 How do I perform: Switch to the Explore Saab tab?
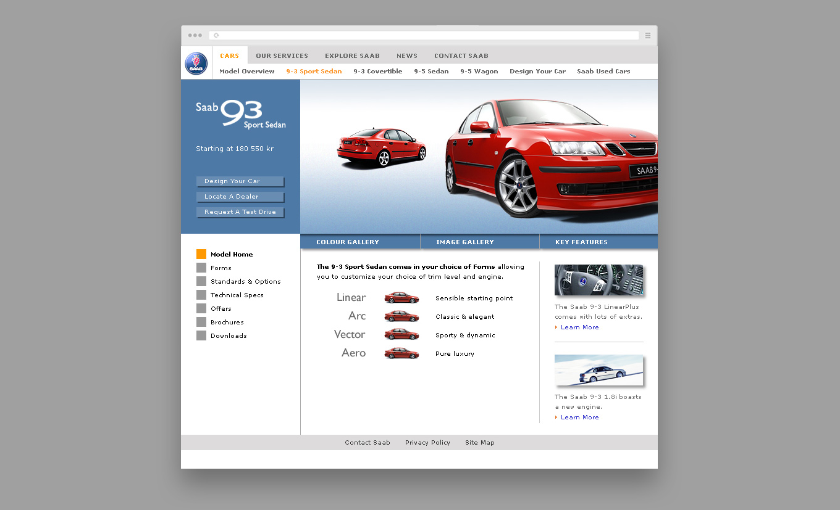click(352, 56)
